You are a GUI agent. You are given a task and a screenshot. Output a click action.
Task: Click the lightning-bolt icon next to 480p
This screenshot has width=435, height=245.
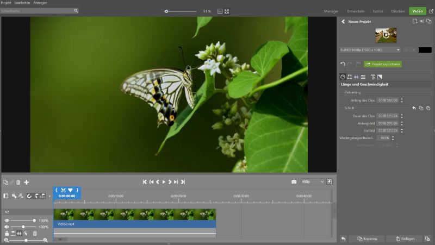330,182
